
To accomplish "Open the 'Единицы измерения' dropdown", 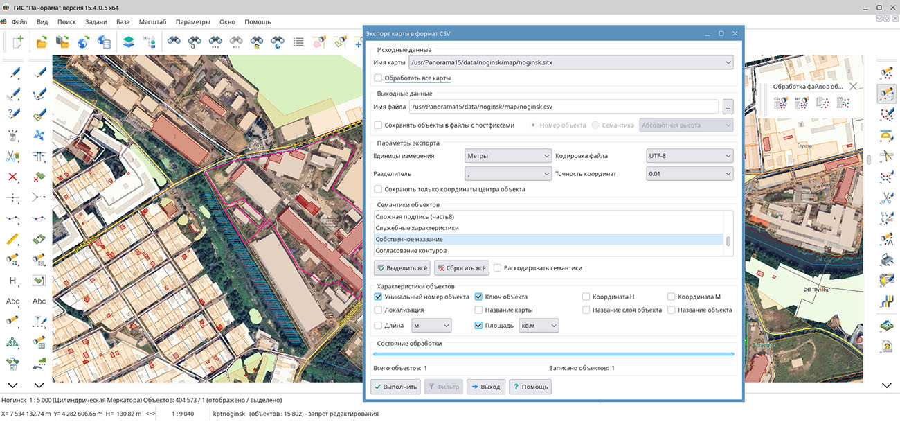I will coord(507,156).
